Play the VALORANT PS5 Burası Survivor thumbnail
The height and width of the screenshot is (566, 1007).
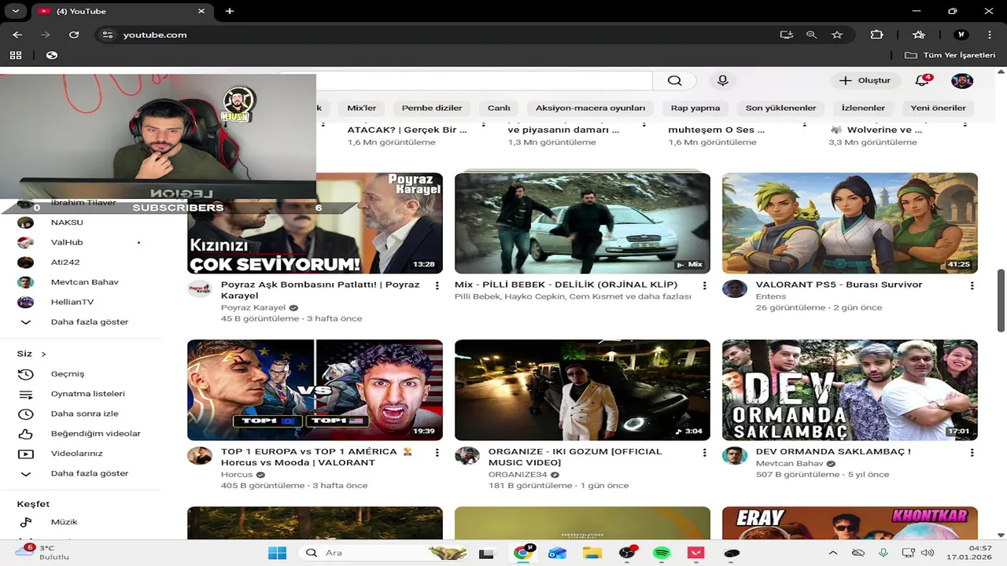point(850,223)
